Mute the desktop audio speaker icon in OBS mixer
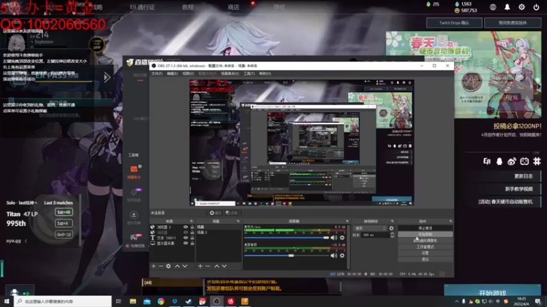The width and height of the screenshot is (547, 307). [x=334, y=255]
